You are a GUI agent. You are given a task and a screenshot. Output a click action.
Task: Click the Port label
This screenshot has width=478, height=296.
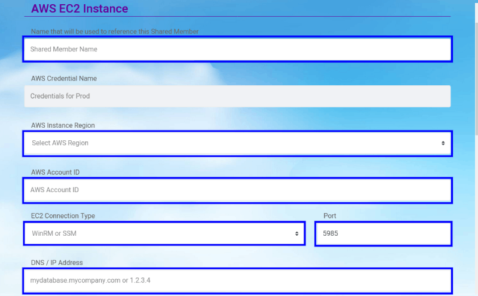coord(330,215)
